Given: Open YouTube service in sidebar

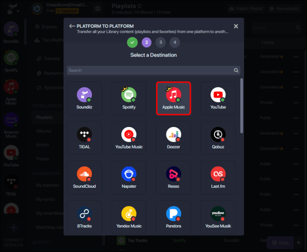Looking at the screenshot, I should (11, 156).
